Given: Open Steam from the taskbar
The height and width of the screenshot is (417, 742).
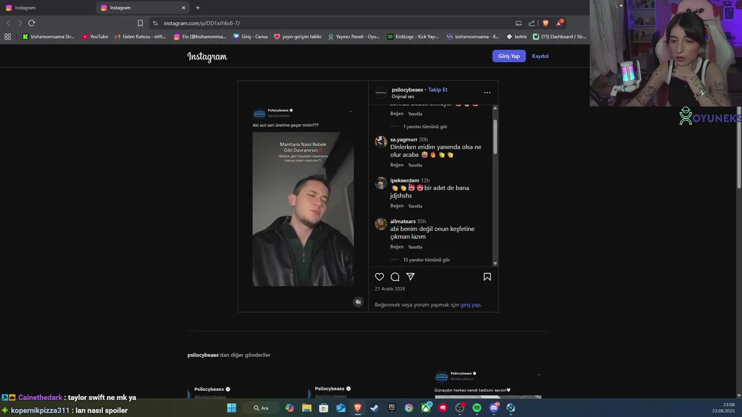Looking at the screenshot, I should [374, 408].
